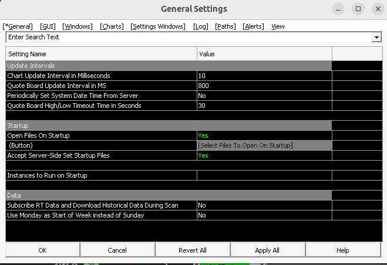Viewport: 387px width, 265px height.
Task: Select Accept Server-Side Set Startup Files row
Action: [x=102, y=155]
